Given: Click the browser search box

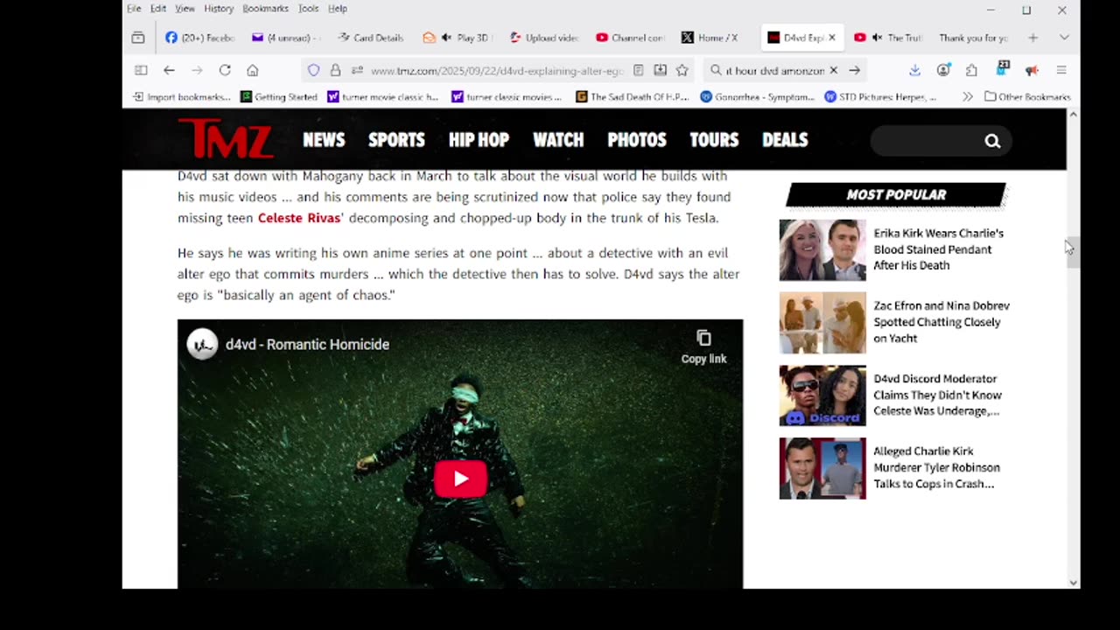Looking at the screenshot, I should (x=774, y=70).
